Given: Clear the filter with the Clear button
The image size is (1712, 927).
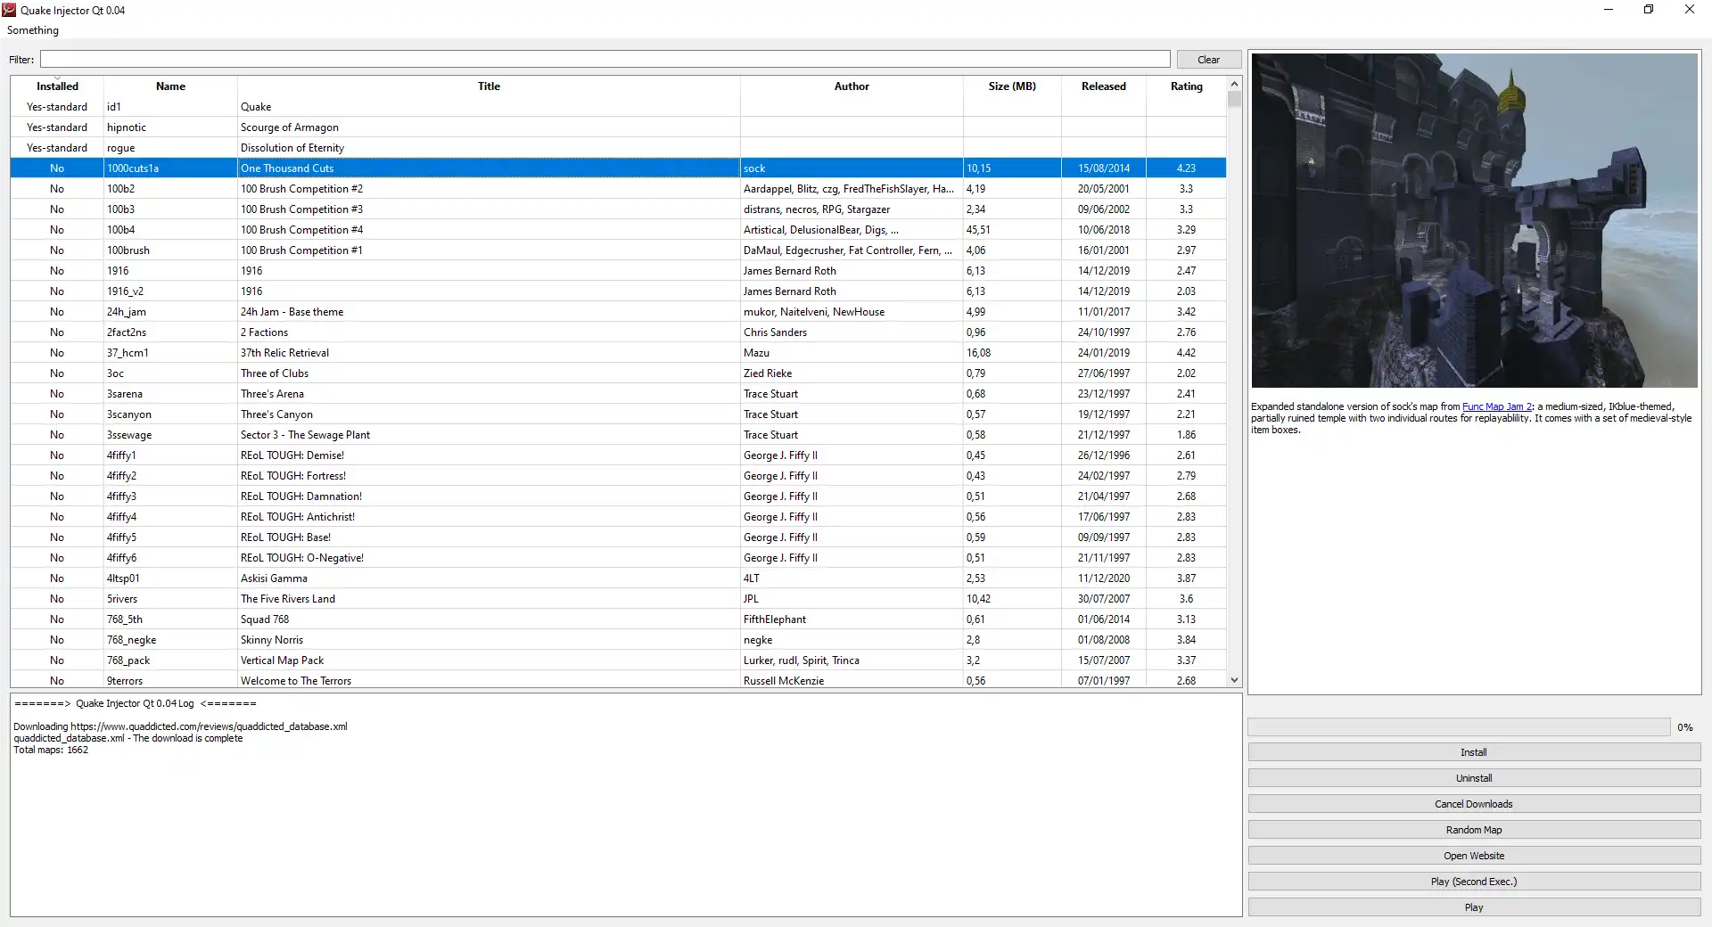Looking at the screenshot, I should pos(1208,60).
